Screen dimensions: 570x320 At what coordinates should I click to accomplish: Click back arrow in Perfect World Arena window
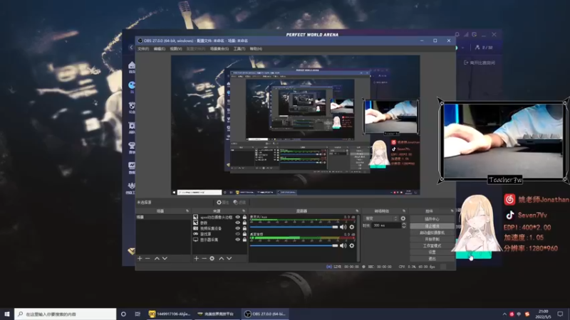[131, 48]
